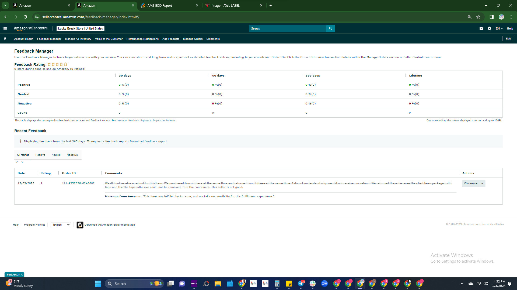Launch Calculator from the taskbar
This screenshot has height=290, width=517.
click(x=277, y=284)
